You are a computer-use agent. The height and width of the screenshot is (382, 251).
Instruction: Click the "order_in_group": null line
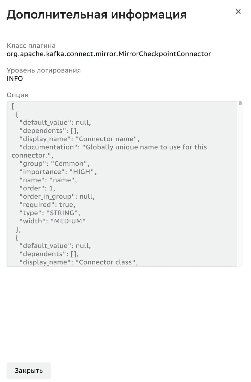tap(57, 197)
